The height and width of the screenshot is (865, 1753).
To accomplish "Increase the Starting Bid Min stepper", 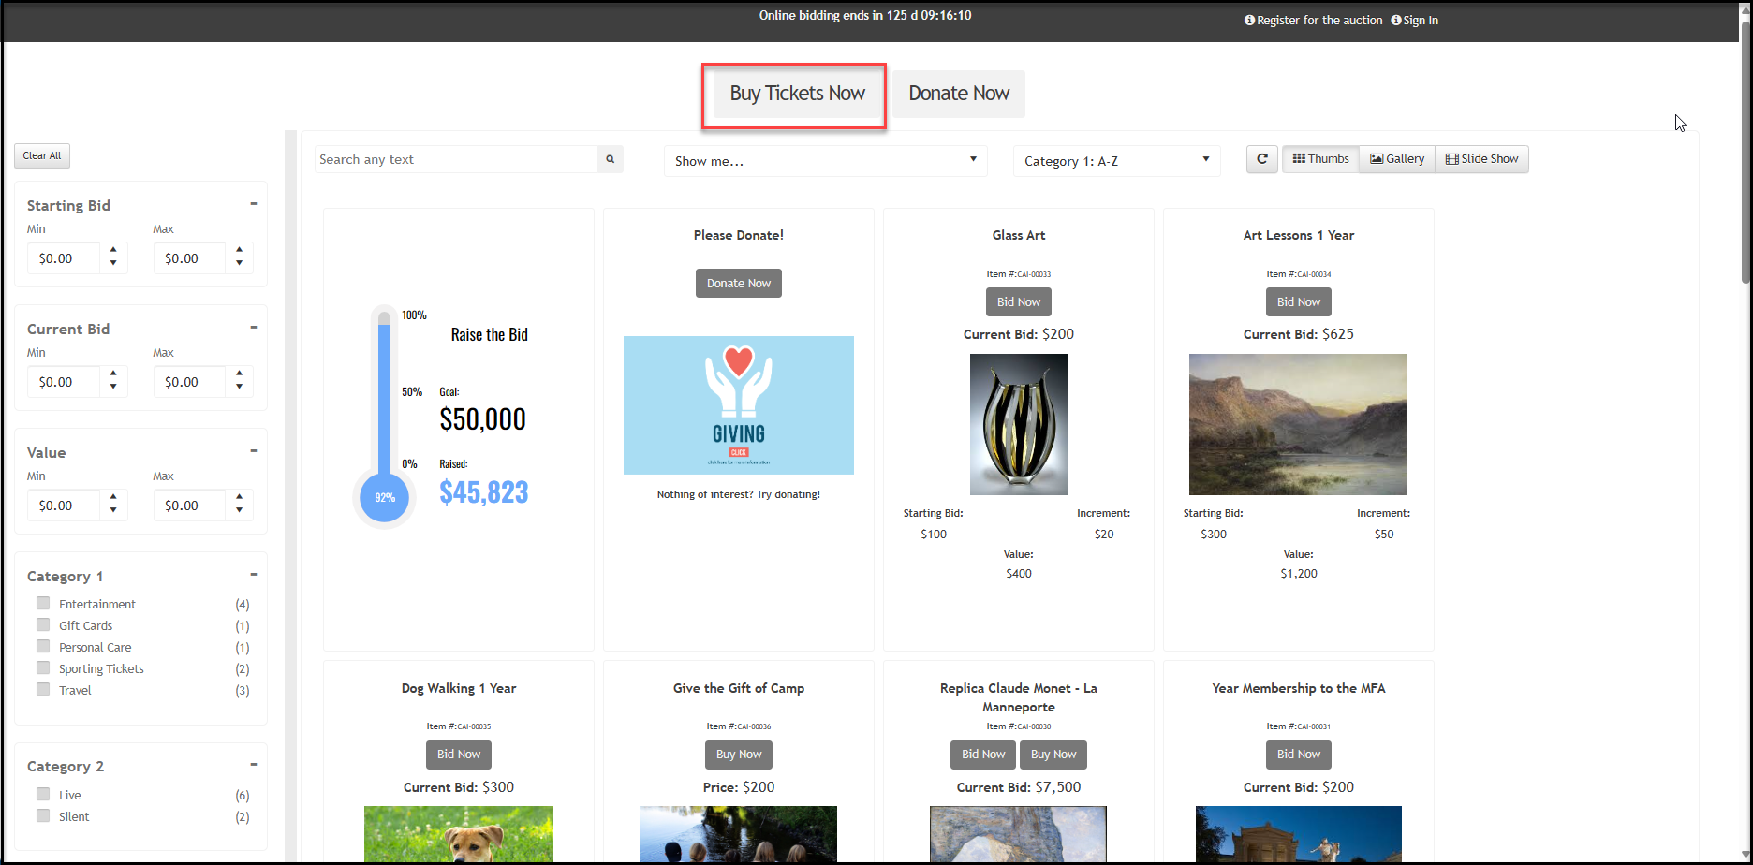I will pos(113,250).
